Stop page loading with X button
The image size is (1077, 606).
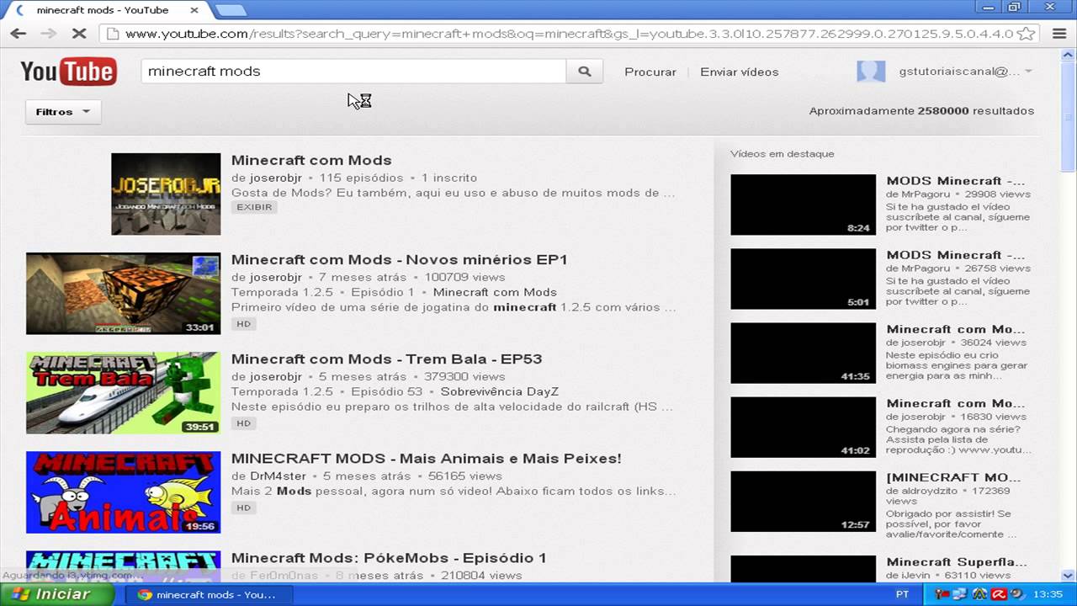point(79,34)
